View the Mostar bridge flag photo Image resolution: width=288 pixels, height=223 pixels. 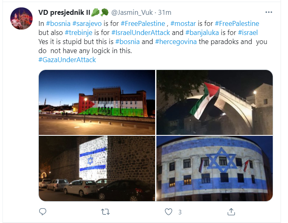point(215,102)
